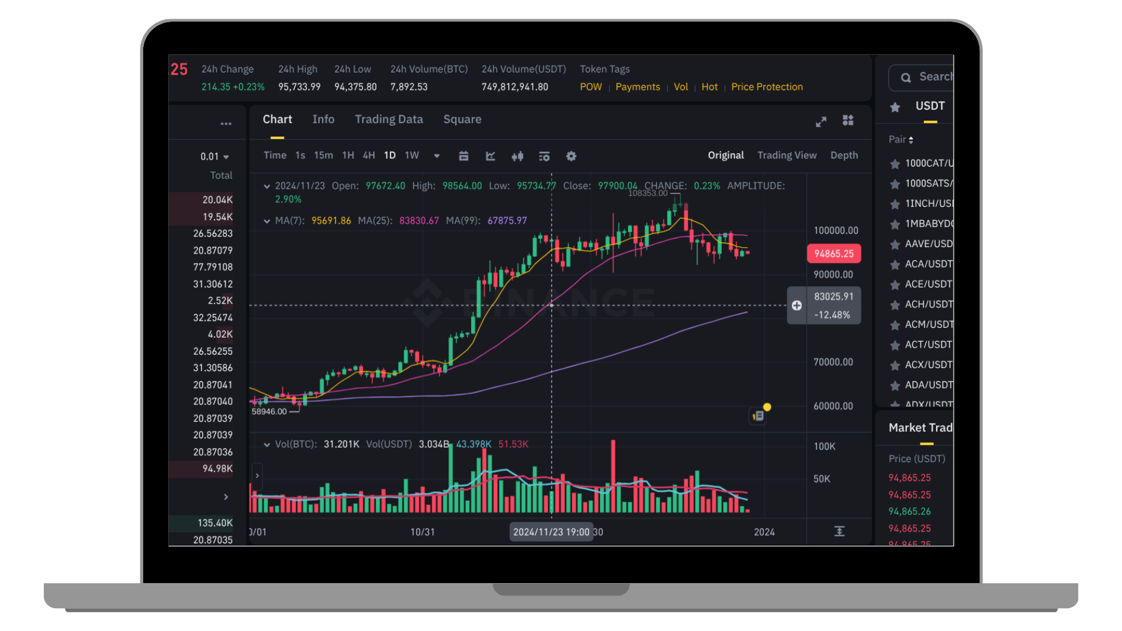Click the 94865.25 current price marker
This screenshot has width=1122, height=631.
[x=834, y=254]
